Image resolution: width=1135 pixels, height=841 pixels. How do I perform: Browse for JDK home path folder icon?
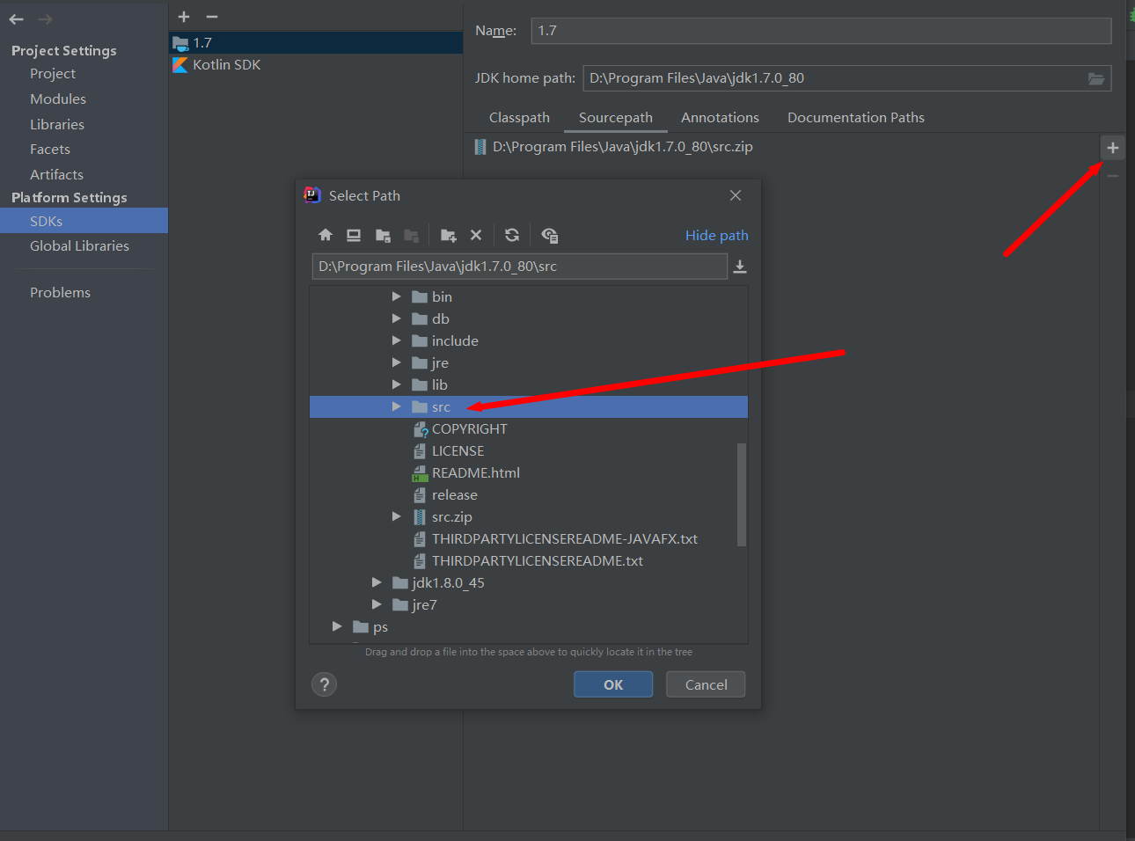1096,78
